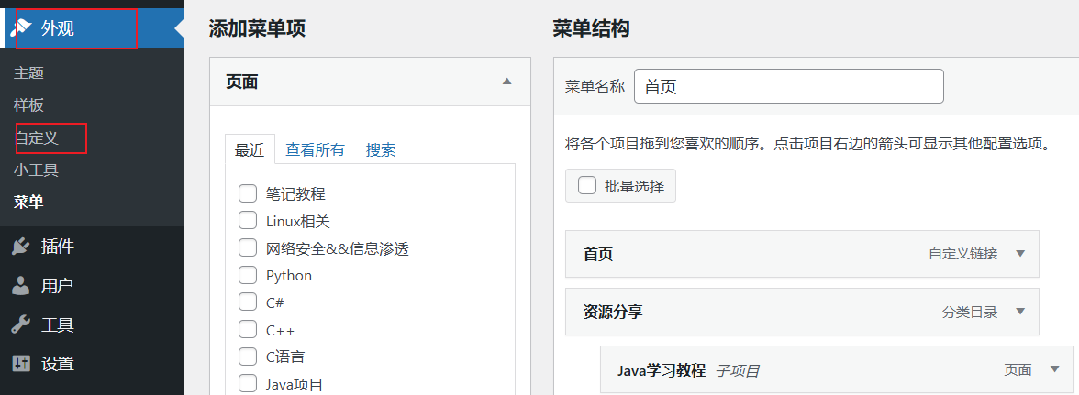Click the Appearance (外观) paintbrush icon
Screen dimensions: 1079x395
coord(20,28)
